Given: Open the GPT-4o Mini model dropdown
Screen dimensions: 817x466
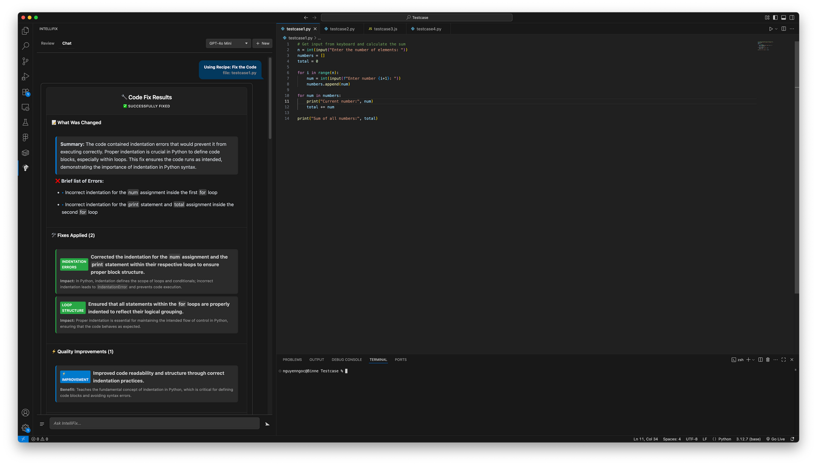Looking at the screenshot, I should (x=229, y=43).
